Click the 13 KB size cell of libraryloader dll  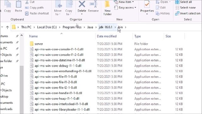179,110
